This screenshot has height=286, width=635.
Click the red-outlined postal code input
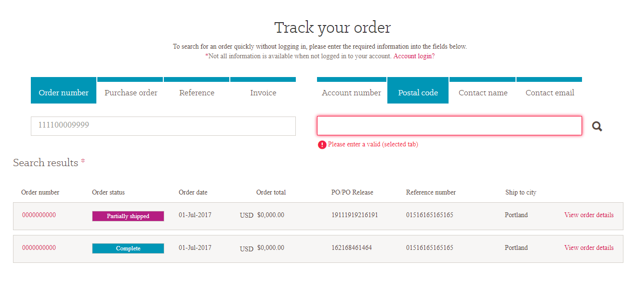449,126
